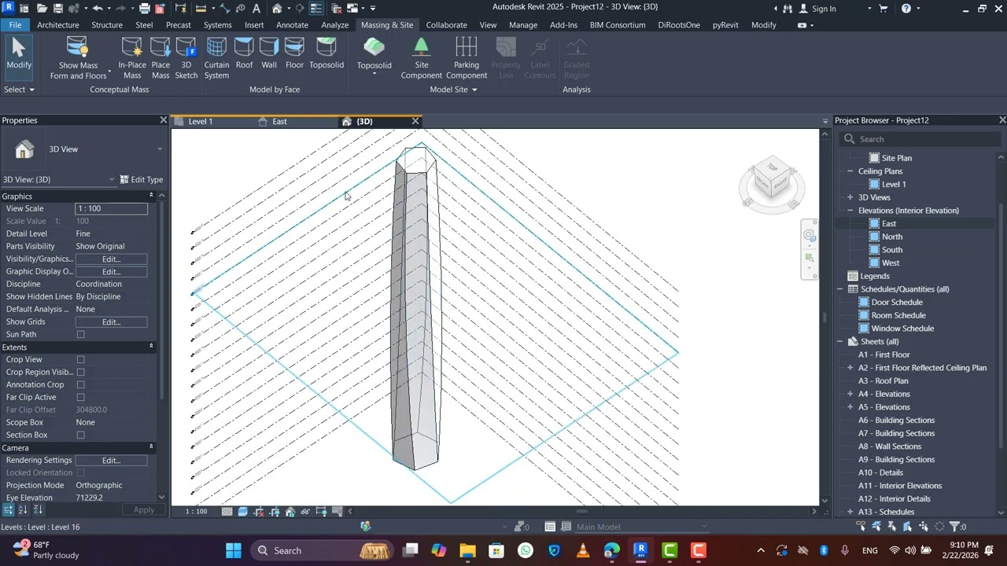This screenshot has width=1007, height=566.
Task: Check the Annotation Crop box
Action: click(80, 385)
